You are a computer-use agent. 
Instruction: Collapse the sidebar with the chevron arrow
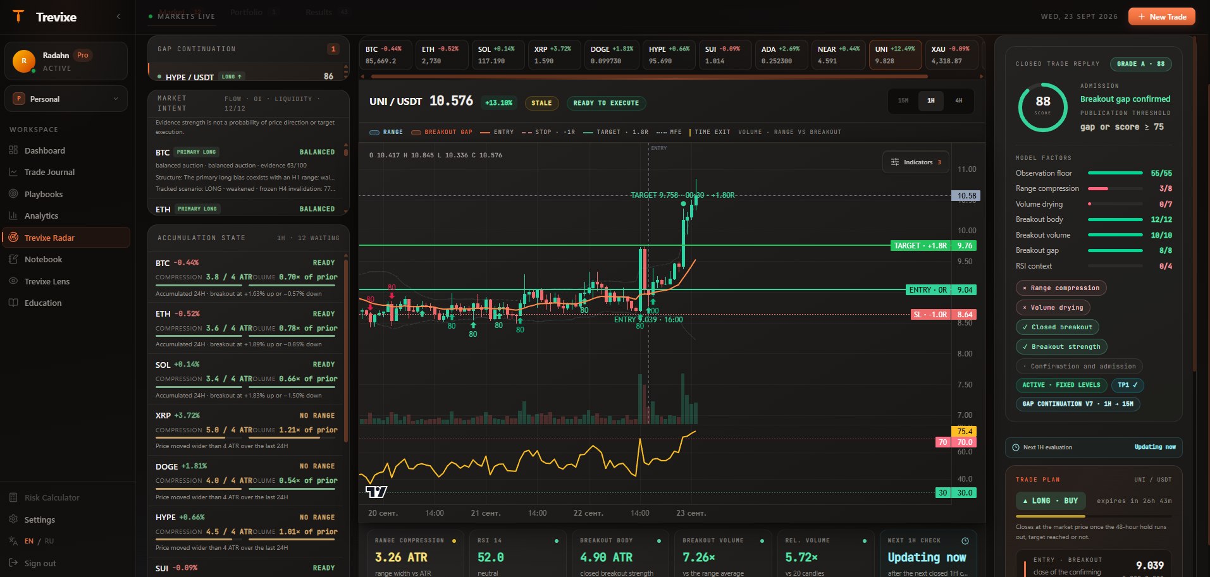pos(118,16)
